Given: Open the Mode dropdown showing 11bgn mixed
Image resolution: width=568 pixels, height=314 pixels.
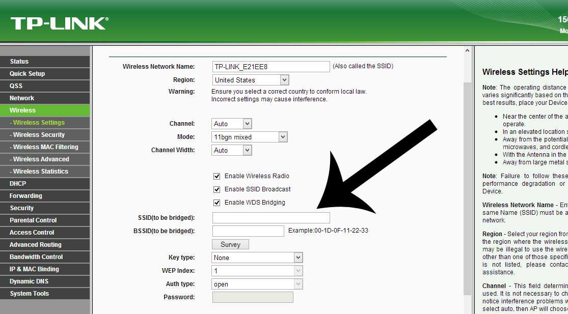Looking at the screenshot, I should 250,137.
